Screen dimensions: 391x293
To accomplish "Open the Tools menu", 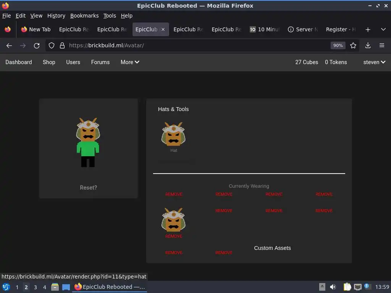I will point(110,16).
